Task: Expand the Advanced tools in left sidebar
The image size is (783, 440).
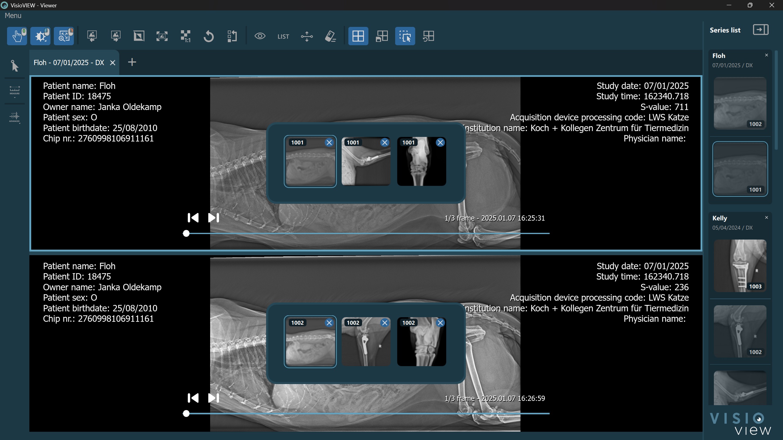Action: click(14, 117)
